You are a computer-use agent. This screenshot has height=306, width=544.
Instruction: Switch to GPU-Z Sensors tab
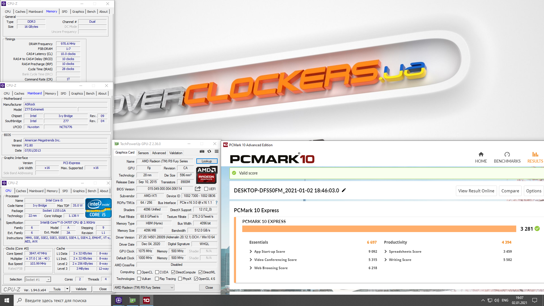click(143, 153)
